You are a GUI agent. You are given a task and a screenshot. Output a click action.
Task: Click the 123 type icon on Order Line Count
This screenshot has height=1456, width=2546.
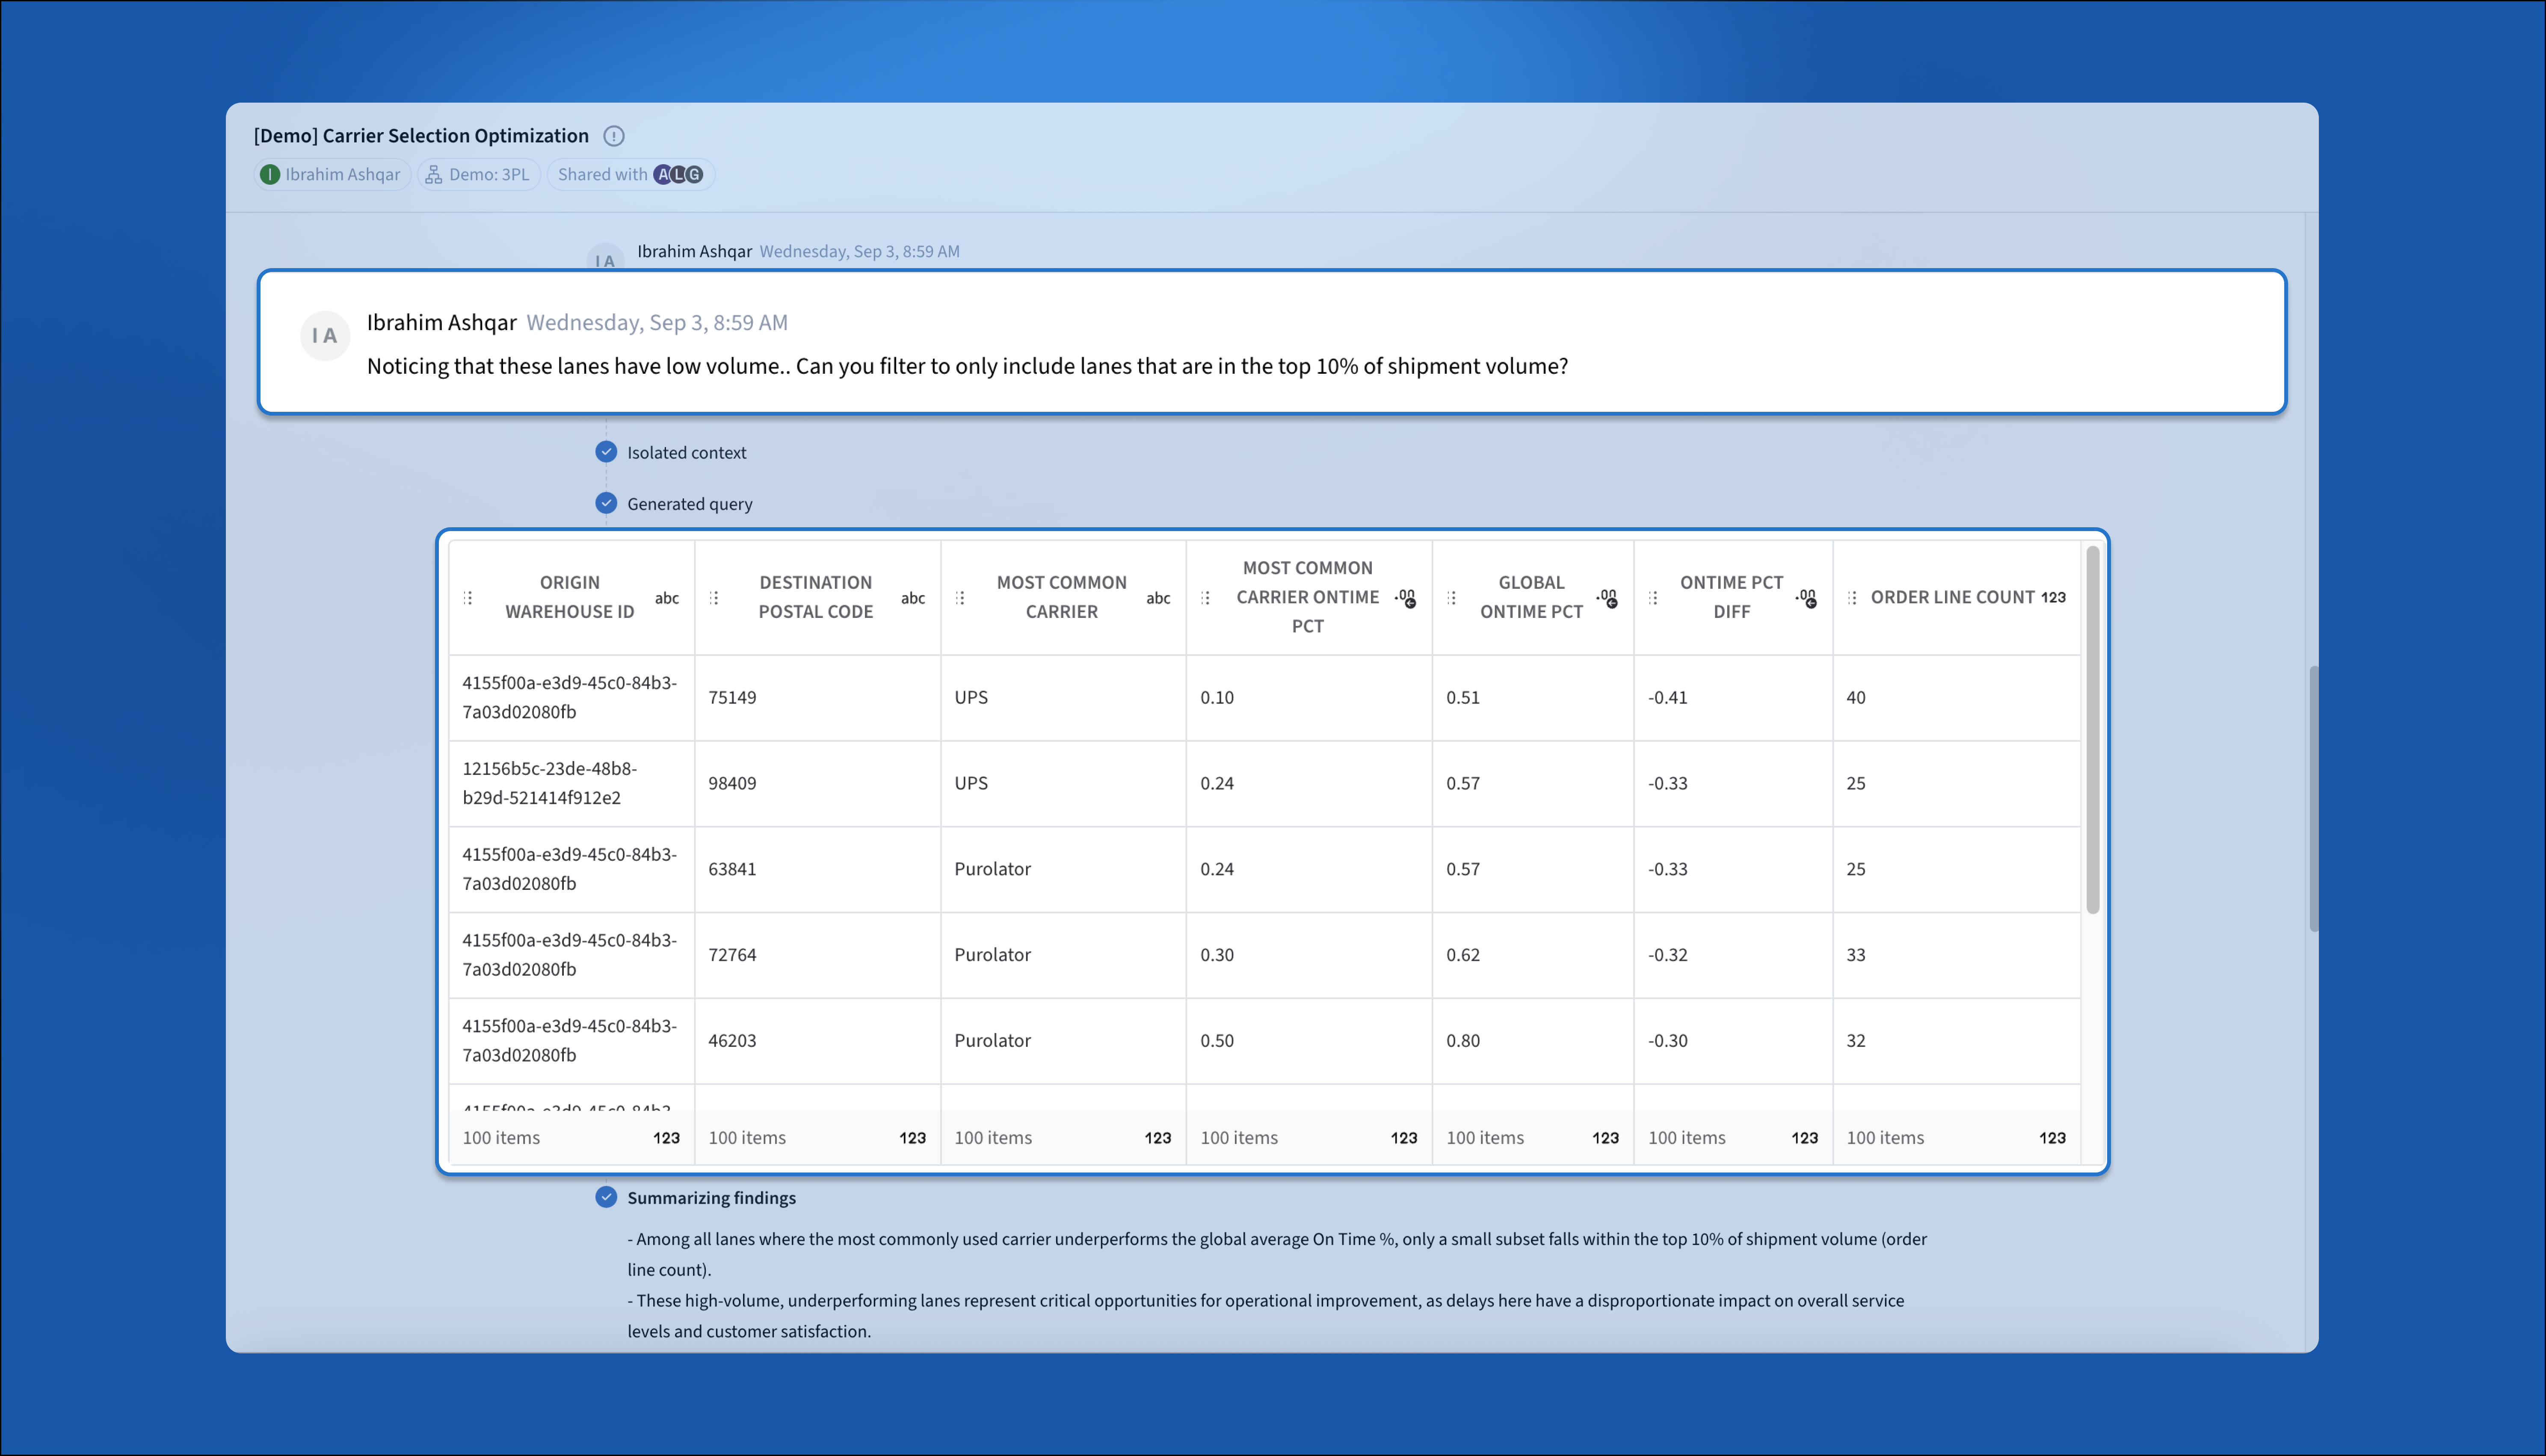2053,597
